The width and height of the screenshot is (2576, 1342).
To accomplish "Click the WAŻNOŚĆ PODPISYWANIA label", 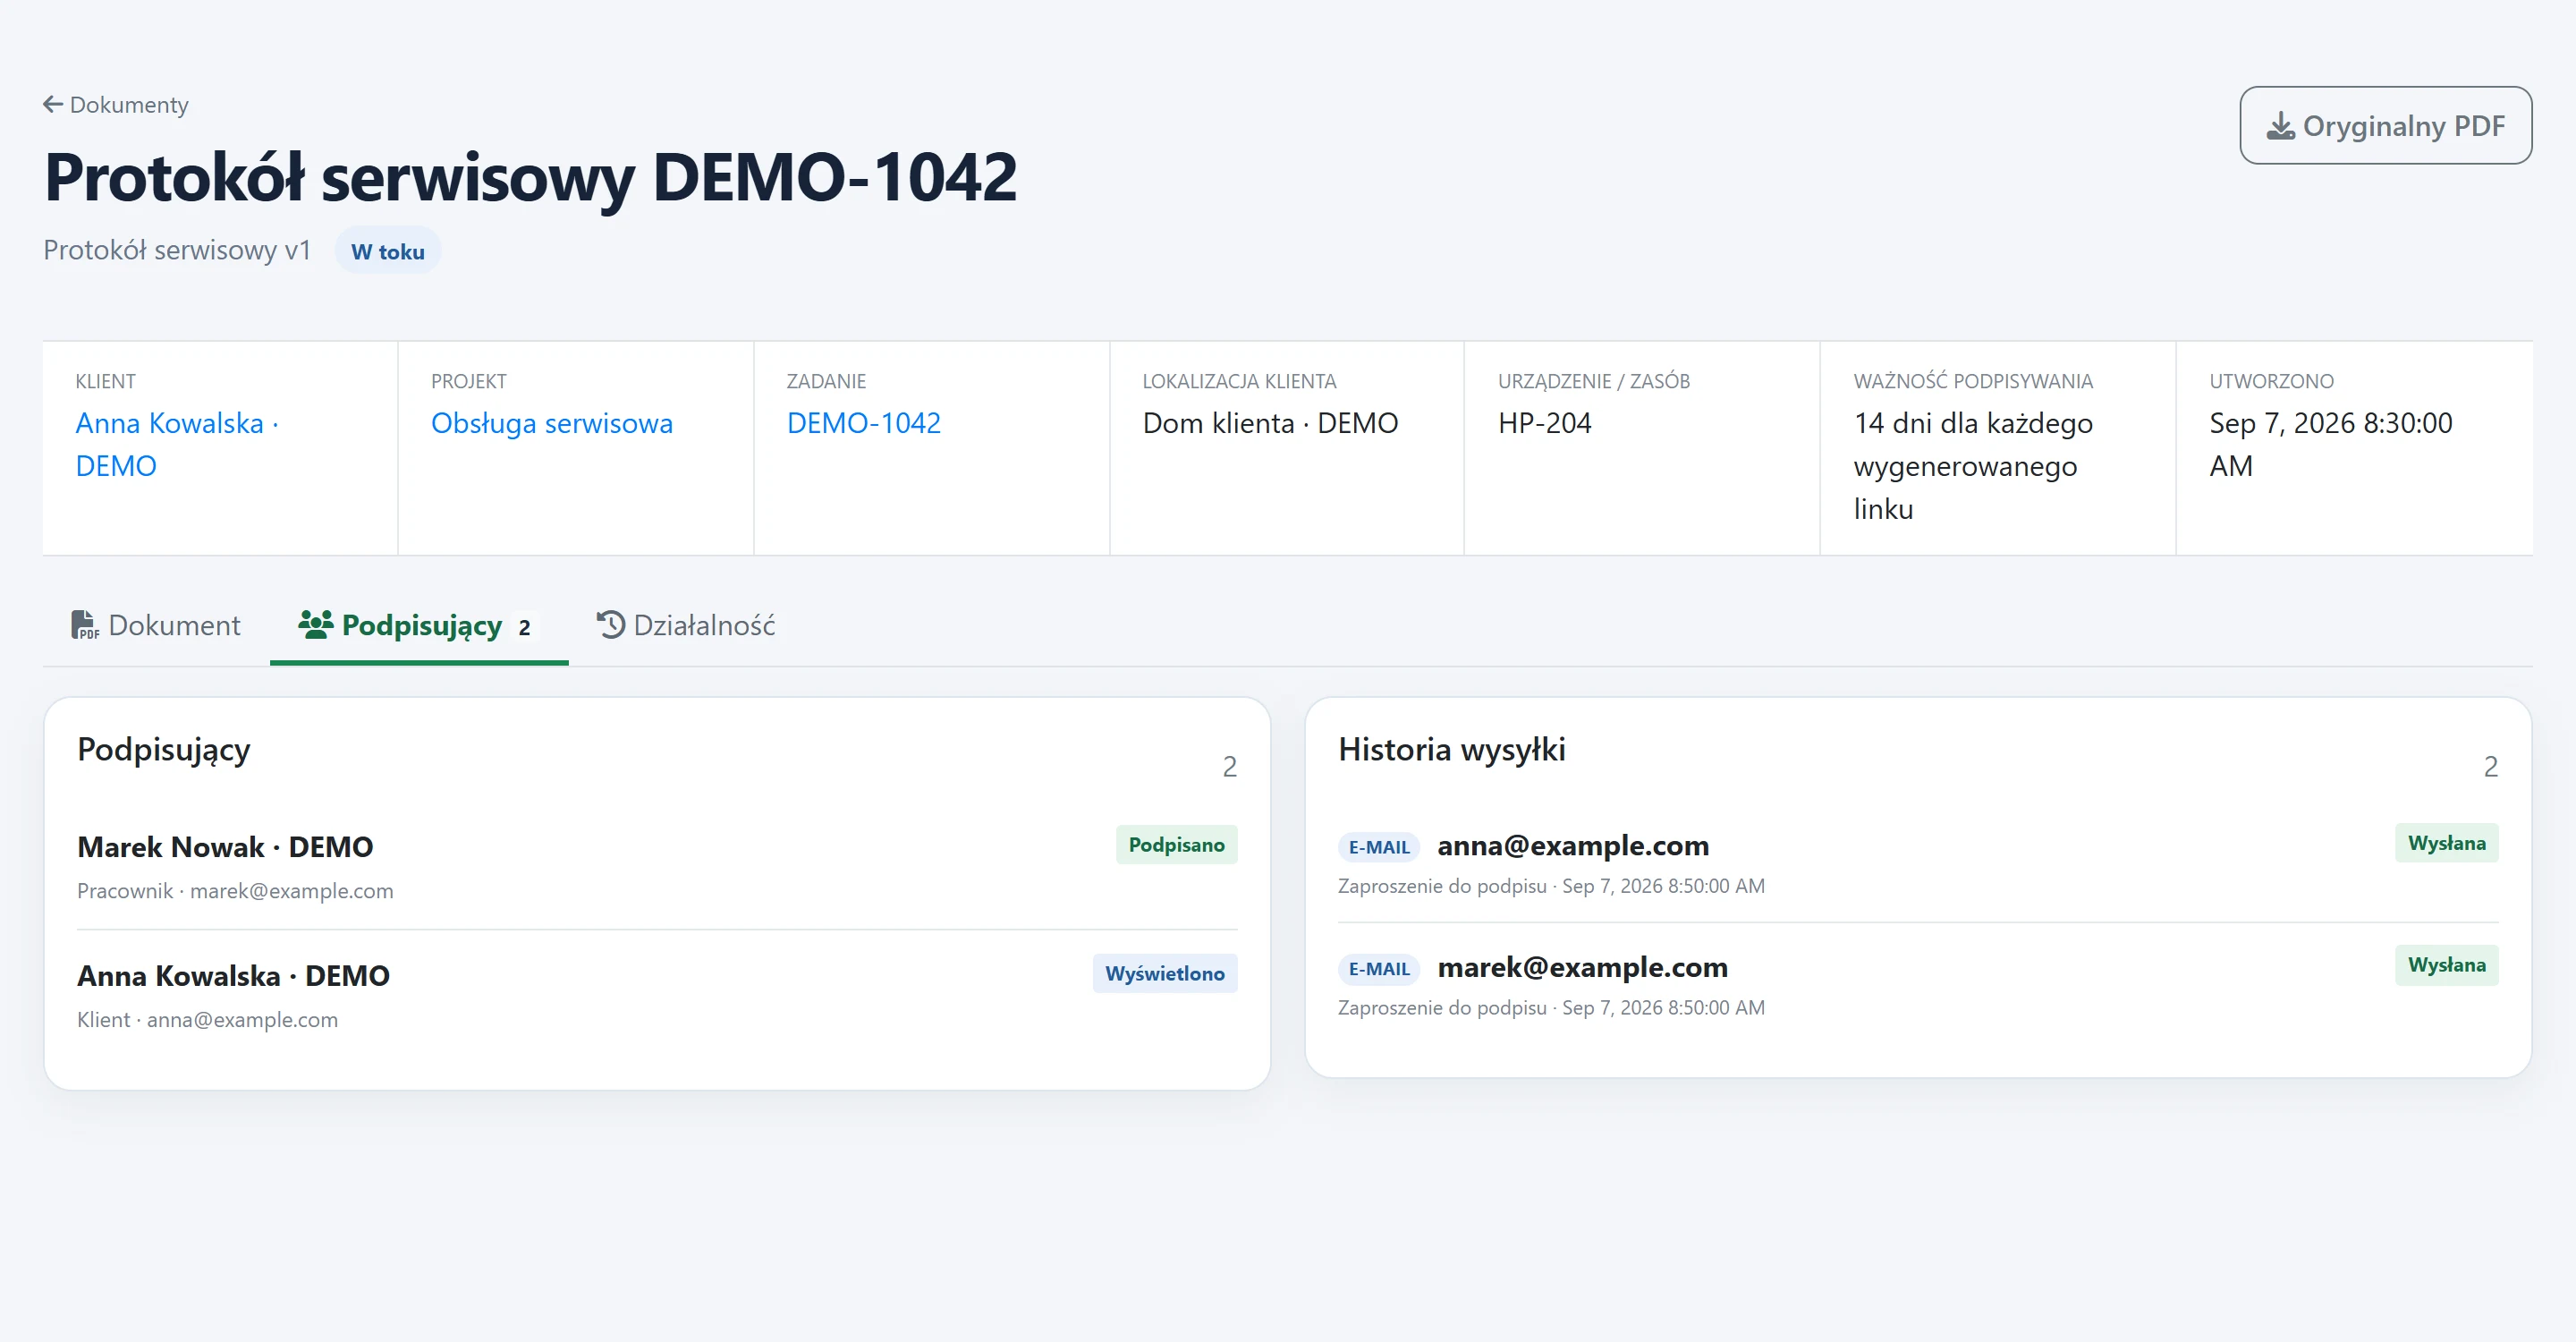I will 1973,381.
